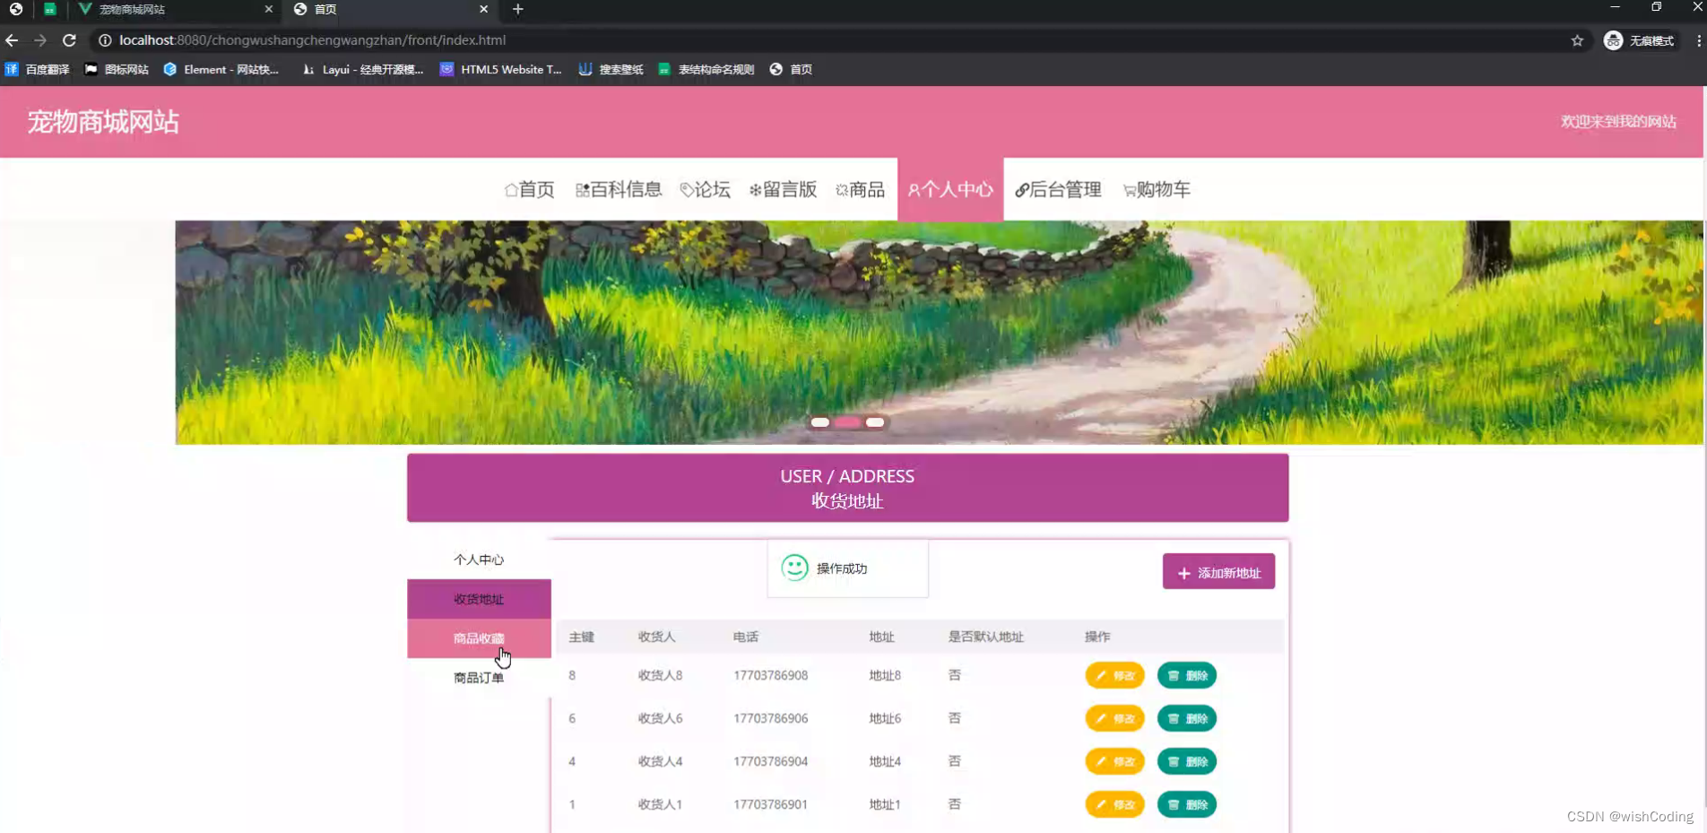Image resolution: width=1707 pixels, height=833 pixels.
Task: Open the 无痕模式 incognito profile icon
Action: 1639,40
